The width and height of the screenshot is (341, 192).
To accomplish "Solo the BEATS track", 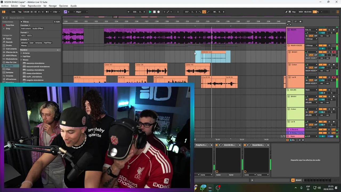I will pos(329,30).
